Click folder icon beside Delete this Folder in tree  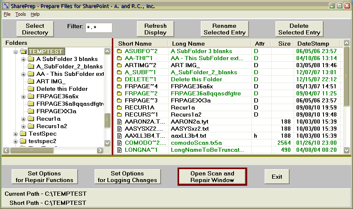(x=31, y=89)
